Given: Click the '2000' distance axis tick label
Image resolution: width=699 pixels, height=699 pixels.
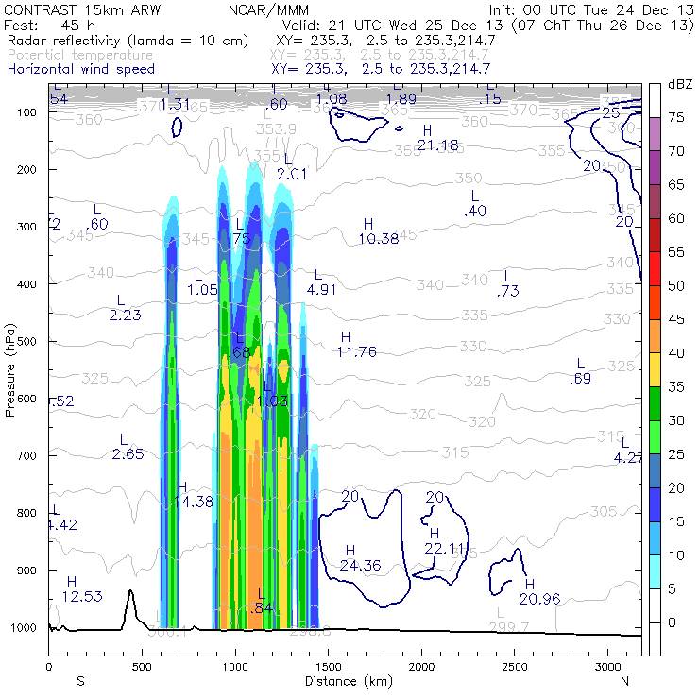Looking at the screenshot, I should point(421,667).
